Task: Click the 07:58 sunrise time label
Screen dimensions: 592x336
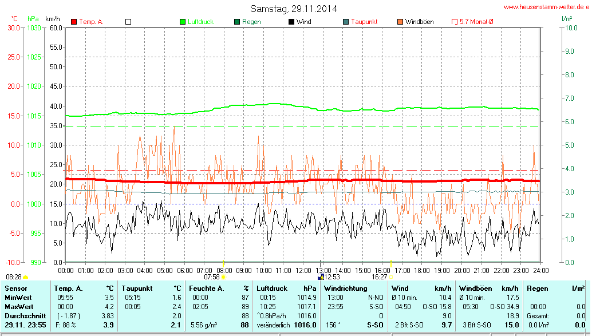Action: click(x=212, y=277)
